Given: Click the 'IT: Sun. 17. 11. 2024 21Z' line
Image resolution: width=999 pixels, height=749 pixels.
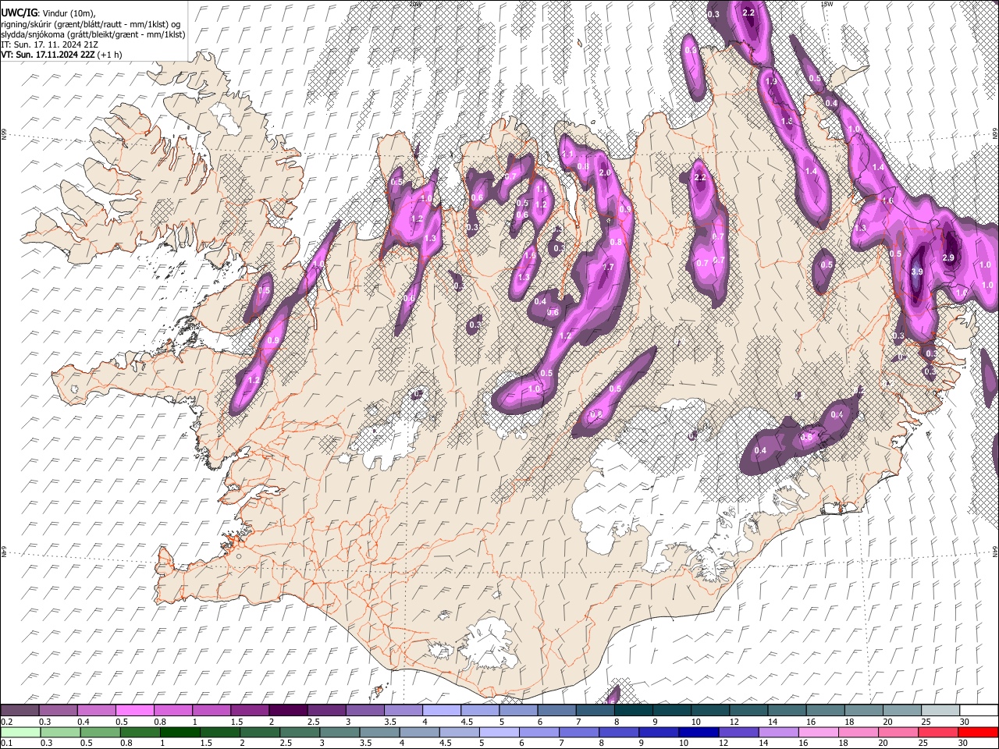Looking at the screenshot, I should [x=49, y=44].
